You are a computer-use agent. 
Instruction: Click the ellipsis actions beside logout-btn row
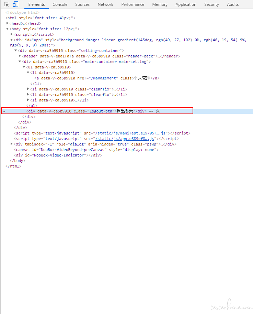(3, 111)
